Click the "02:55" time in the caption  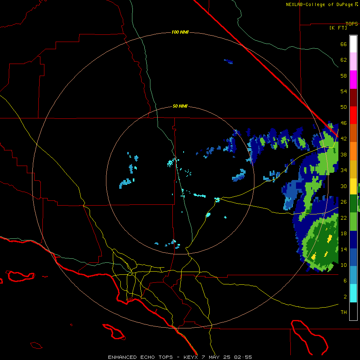pyautogui.click(x=243, y=357)
